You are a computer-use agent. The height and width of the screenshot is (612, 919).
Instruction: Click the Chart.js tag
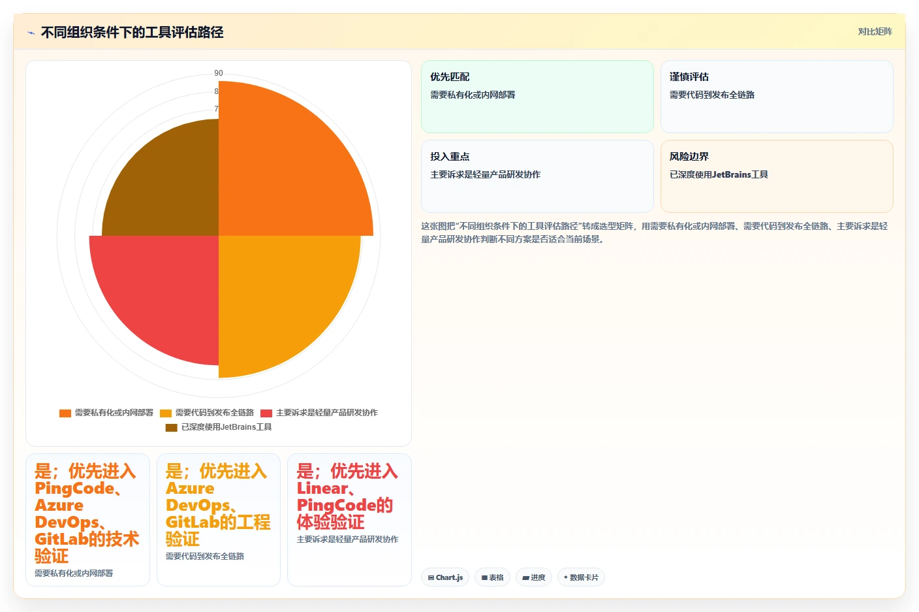click(x=445, y=577)
